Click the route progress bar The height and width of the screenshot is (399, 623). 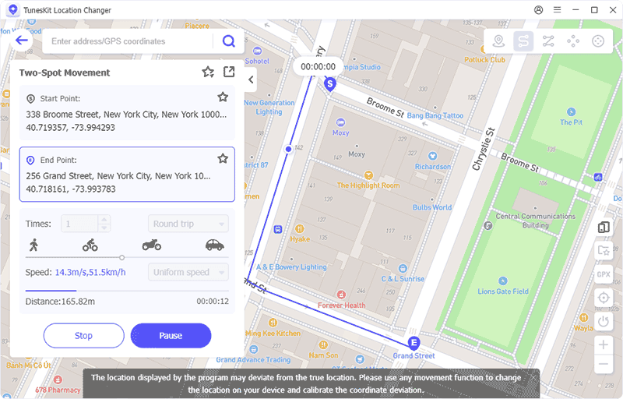127,291
